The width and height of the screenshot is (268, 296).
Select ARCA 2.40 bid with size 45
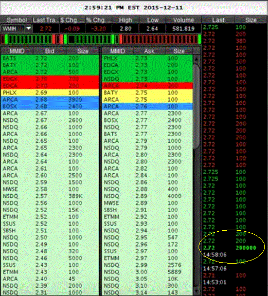click(50, 279)
